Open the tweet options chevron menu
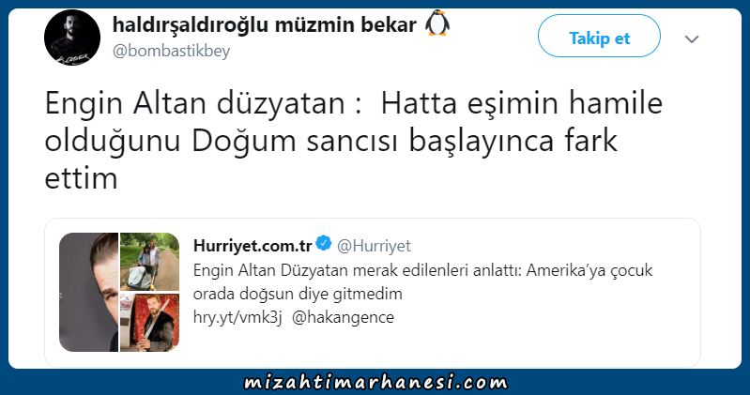This screenshot has width=750, height=395. coord(692,39)
